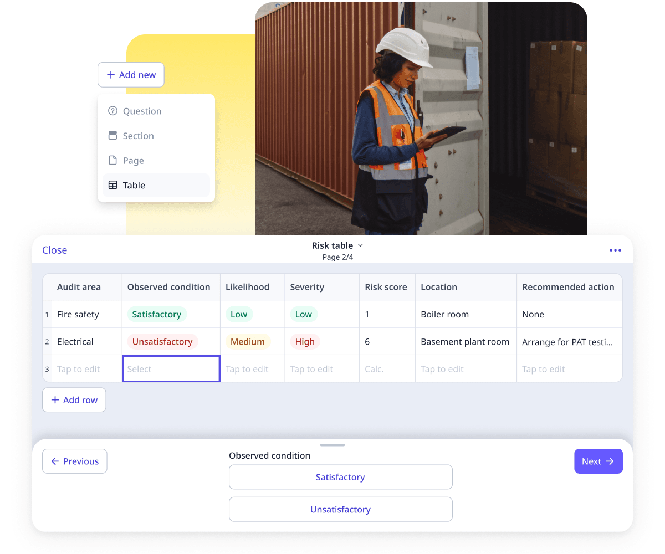Click the three-dot more options icon
Screen dimensions: 665x554
pyautogui.click(x=615, y=250)
